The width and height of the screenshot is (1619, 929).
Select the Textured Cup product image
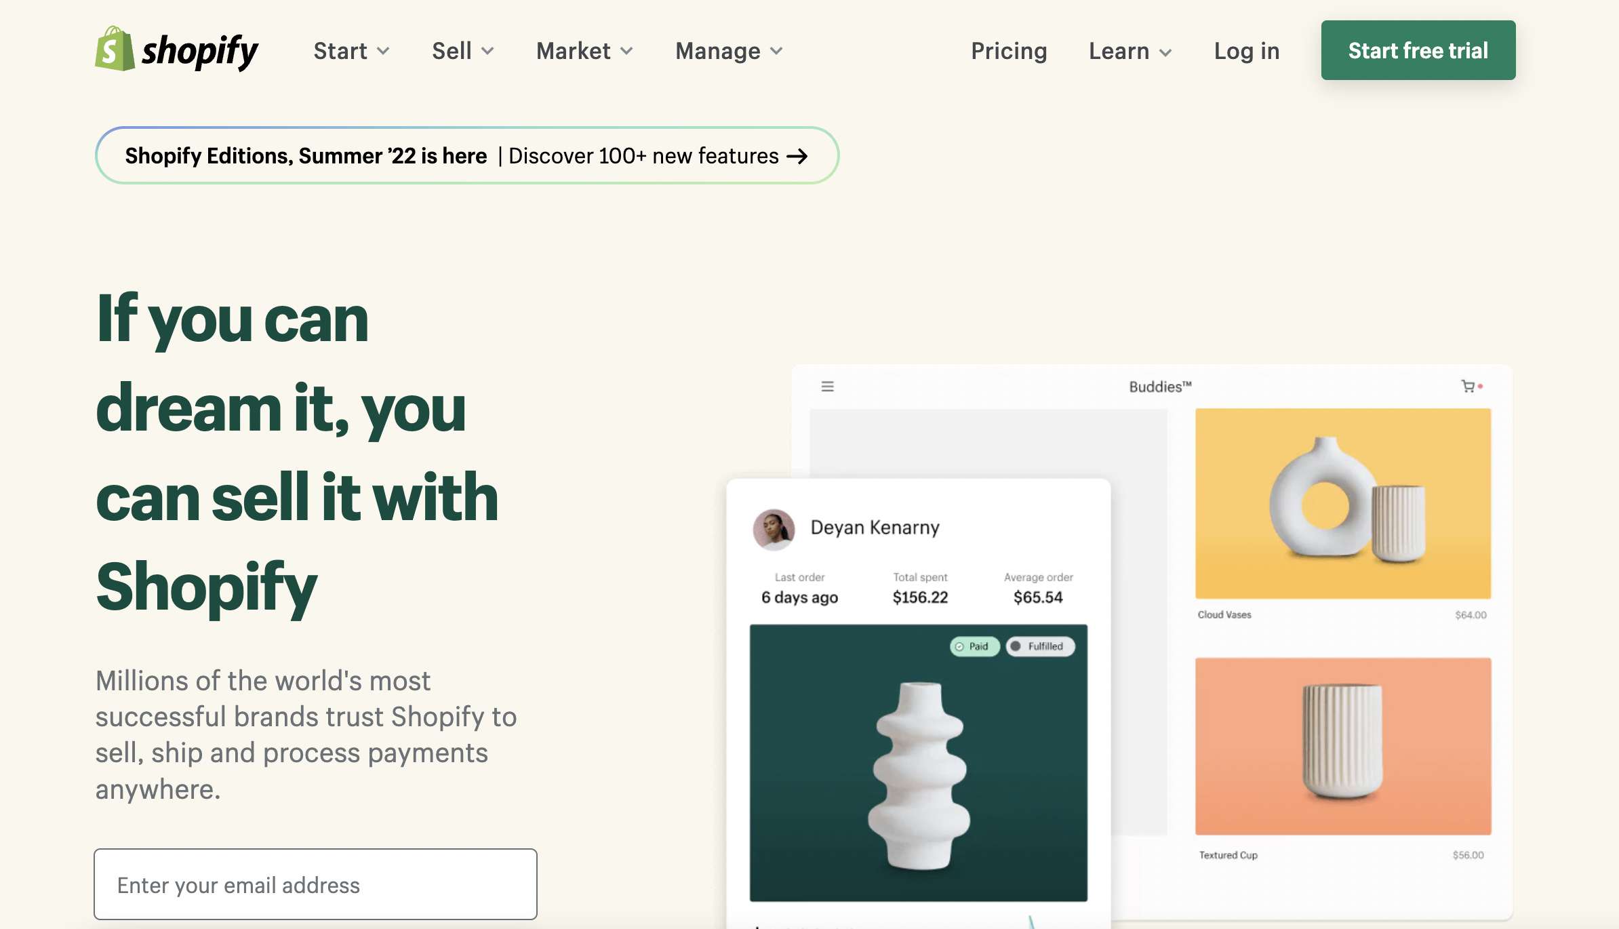[1342, 746]
